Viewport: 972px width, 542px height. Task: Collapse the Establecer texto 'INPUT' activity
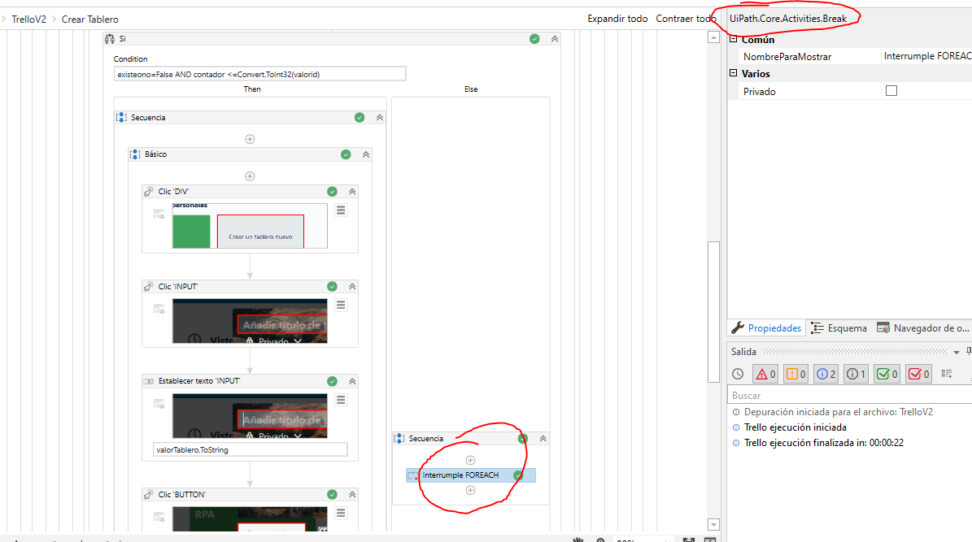pyautogui.click(x=353, y=381)
